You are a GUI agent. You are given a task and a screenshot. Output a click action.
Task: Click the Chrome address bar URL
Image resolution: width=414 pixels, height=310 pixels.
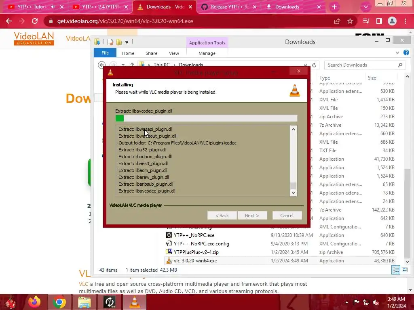[x=125, y=21]
